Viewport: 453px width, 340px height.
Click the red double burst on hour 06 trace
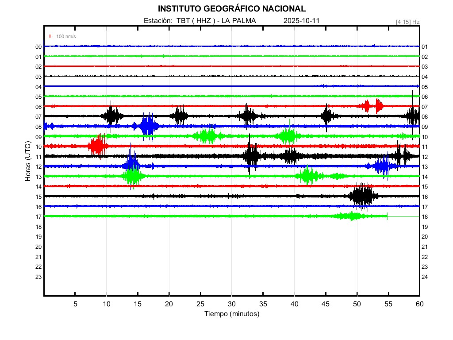click(372, 106)
